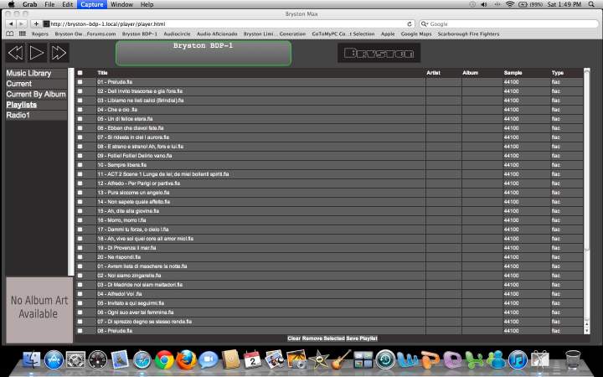Add bookmark with the plus button
603x377 pixels.
(36, 23)
